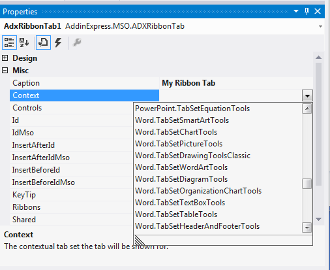Select the Id property

click(x=72, y=120)
